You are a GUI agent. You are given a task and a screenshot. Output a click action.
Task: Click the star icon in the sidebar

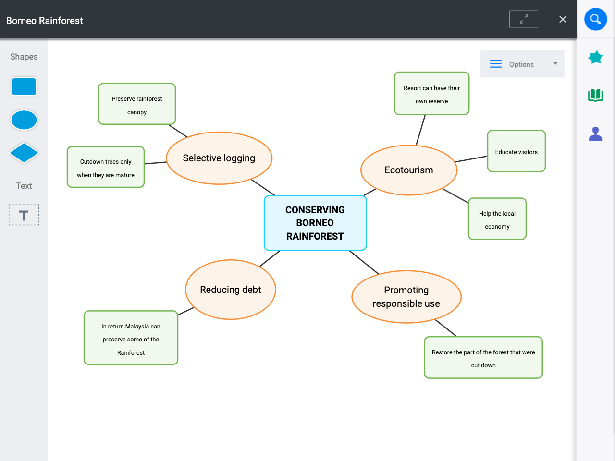point(595,57)
